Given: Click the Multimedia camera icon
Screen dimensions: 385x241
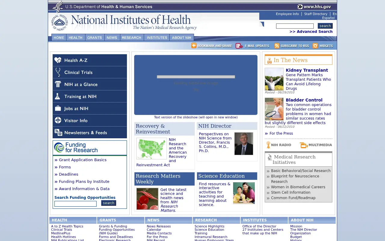Looking at the screenshot, I should 304,145.
